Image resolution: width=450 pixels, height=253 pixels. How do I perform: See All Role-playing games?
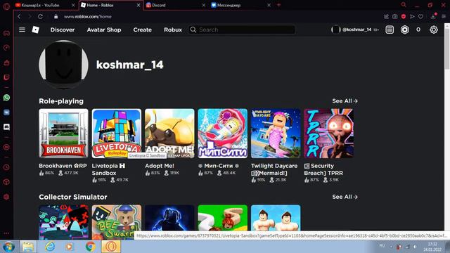345,101
